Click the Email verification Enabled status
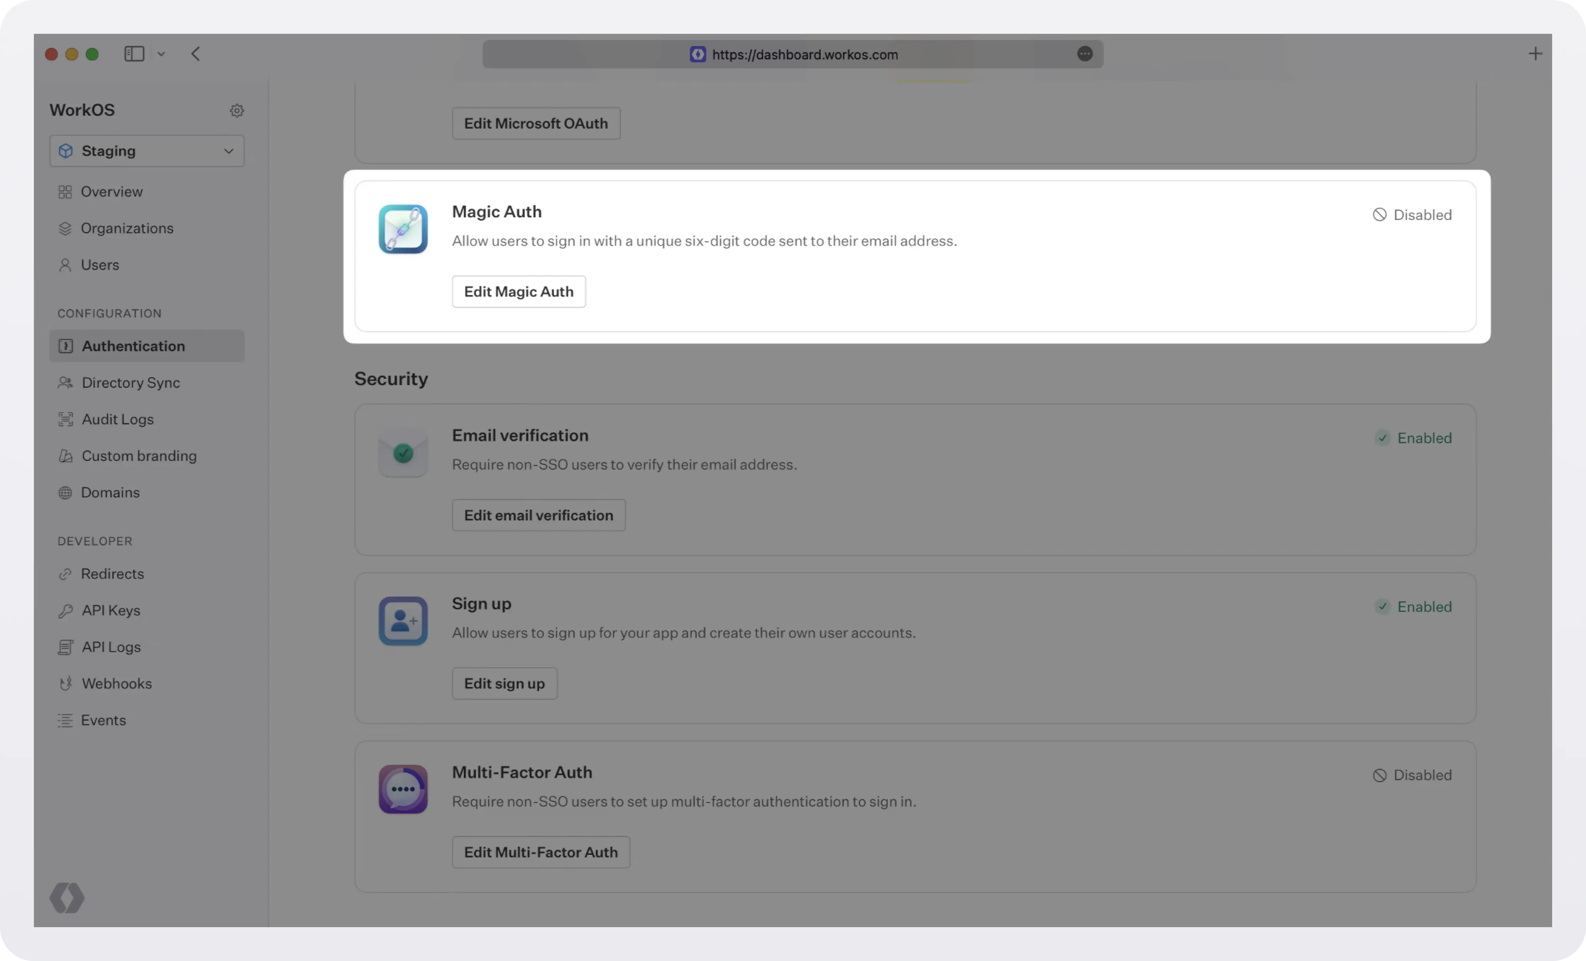1586x961 pixels. point(1414,438)
